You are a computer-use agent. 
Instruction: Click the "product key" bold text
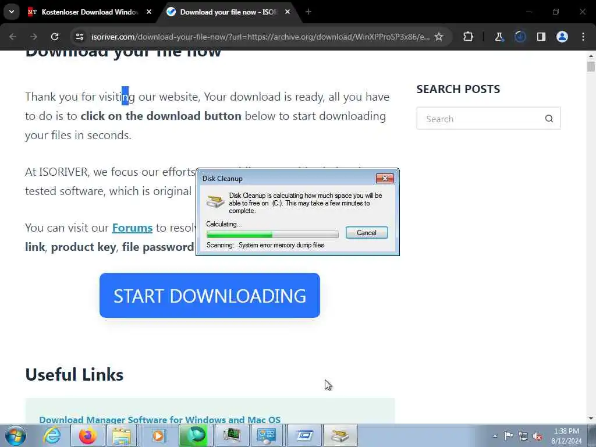83,247
